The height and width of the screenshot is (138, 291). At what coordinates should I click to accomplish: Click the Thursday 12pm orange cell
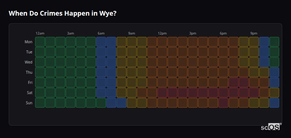(x=162, y=72)
